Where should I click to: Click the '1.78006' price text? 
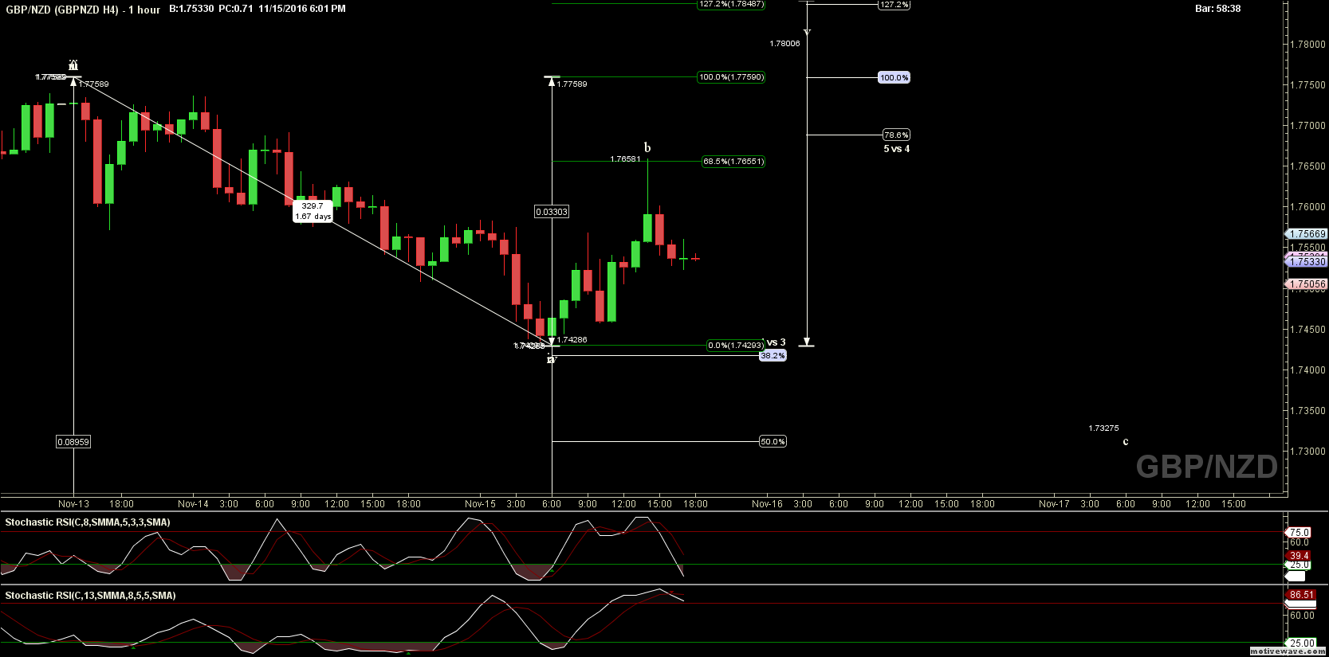click(x=784, y=44)
